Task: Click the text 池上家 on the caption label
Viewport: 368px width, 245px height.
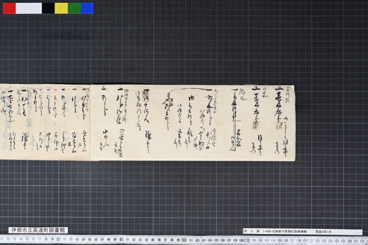Action: click(x=252, y=231)
